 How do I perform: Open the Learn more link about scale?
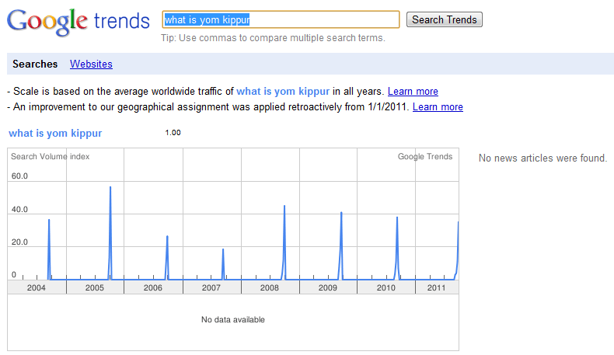[x=413, y=91]
